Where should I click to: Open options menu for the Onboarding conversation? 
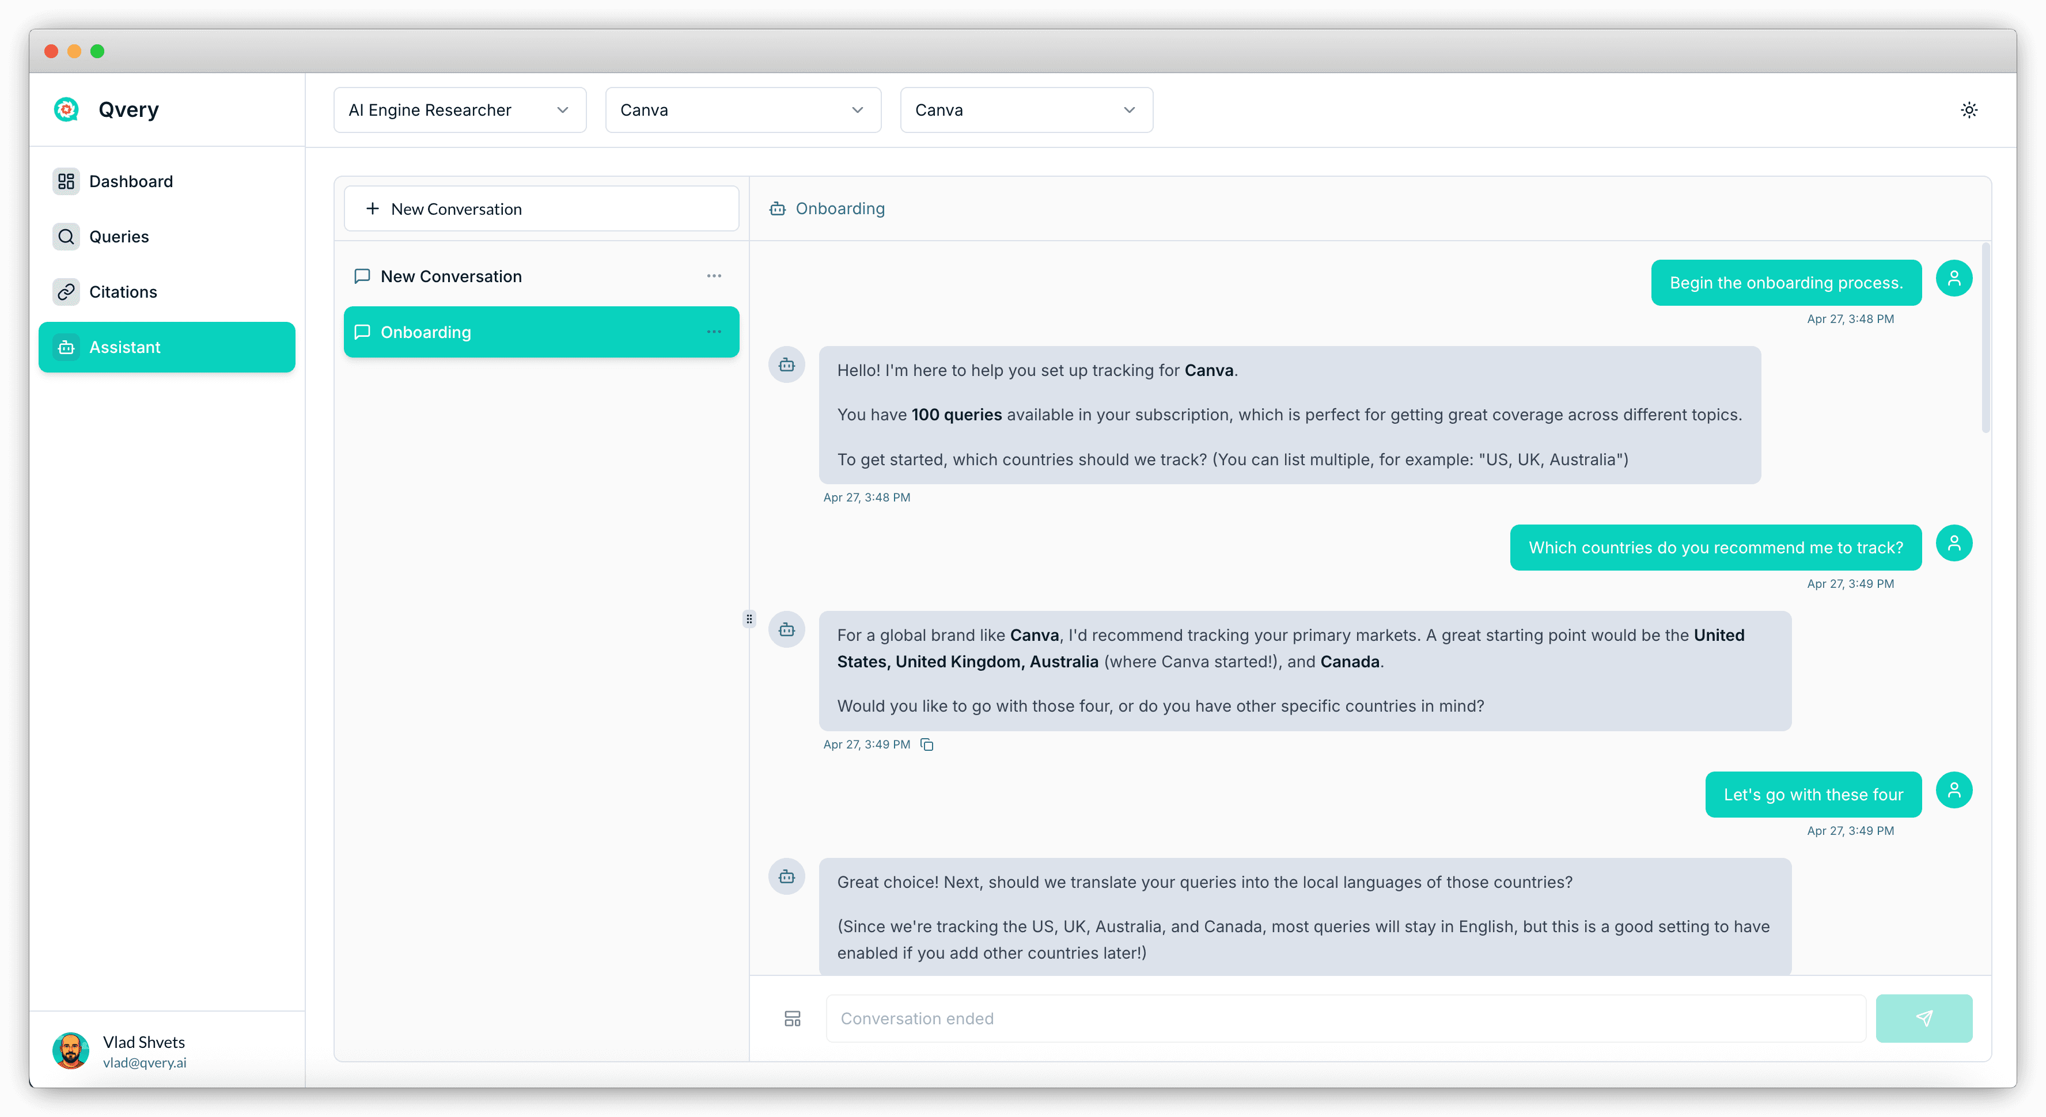[713, 332]
